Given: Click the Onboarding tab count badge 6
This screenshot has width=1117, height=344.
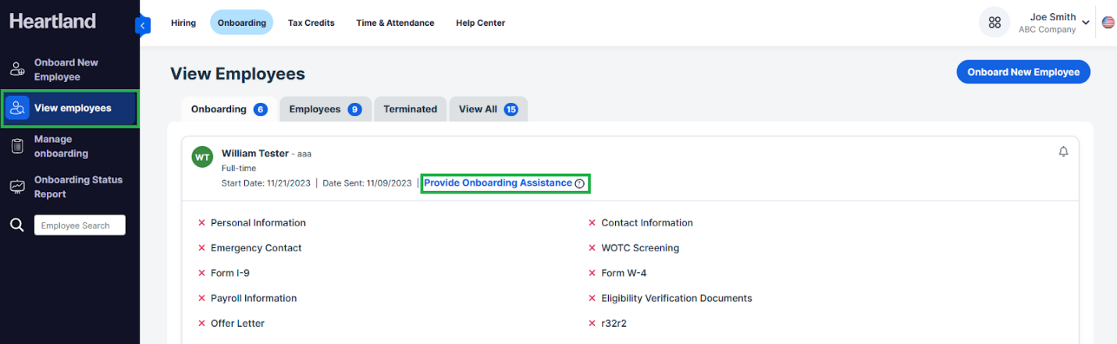Looking at the screenshot, I should pos(261,109).
